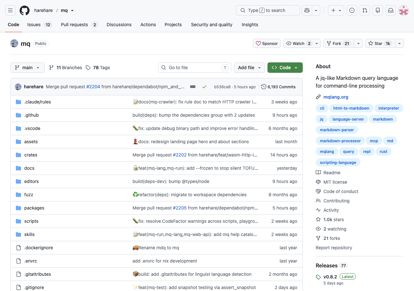Viewport: 414px width, 291px height.
Task: Open the Create new plus dropdown
Action: click(x=336, y=10)
